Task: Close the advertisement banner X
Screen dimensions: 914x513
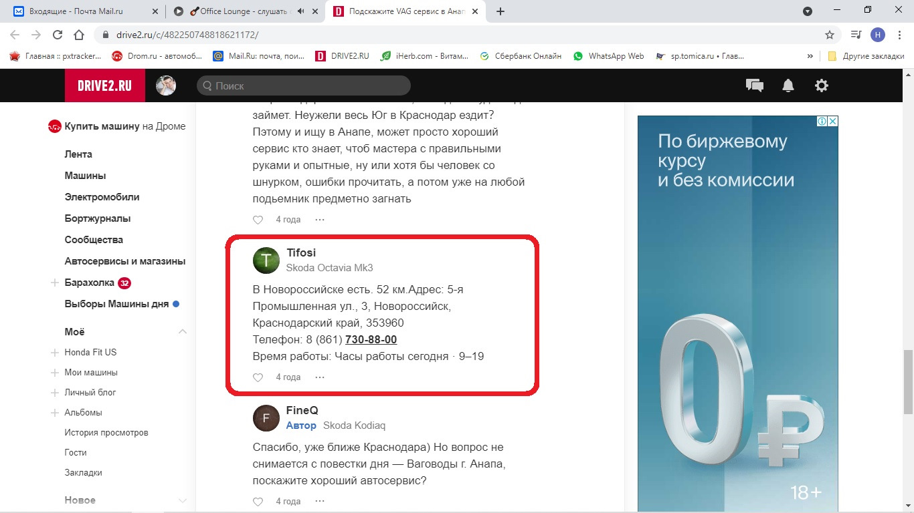Action: point(832,122)
